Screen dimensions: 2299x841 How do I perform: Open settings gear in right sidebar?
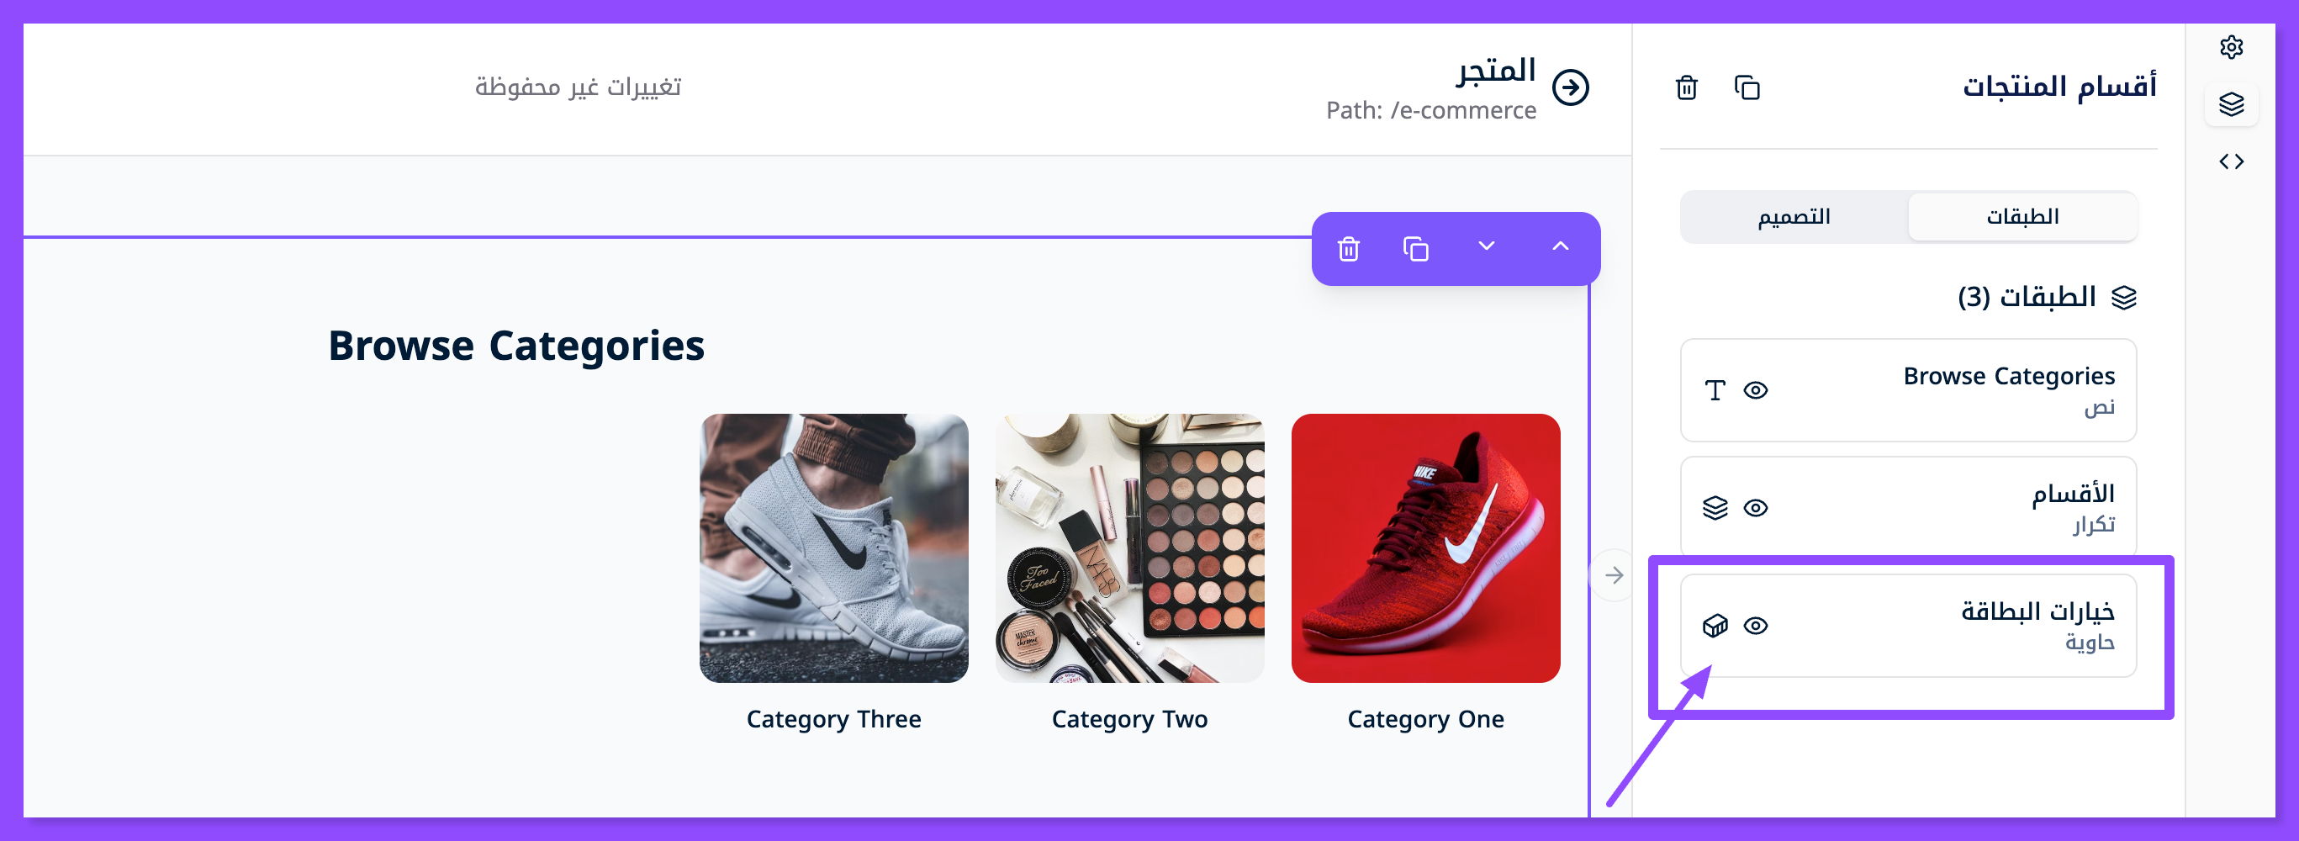click(2231, 47)
